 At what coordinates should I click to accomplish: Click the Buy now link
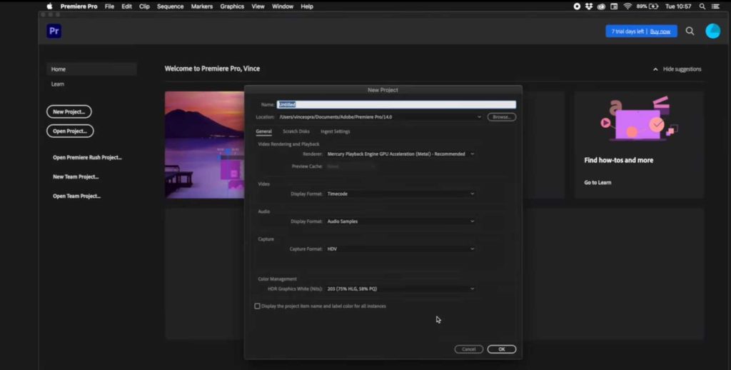[660, 31]
